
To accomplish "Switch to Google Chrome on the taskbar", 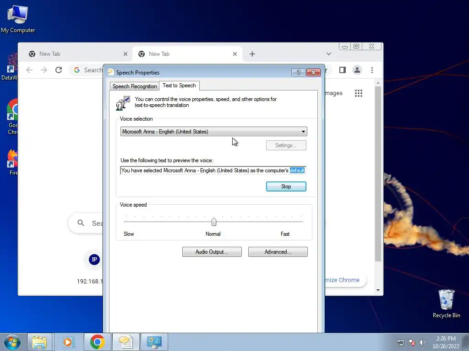I will pyautogui.click(x=97, y=342).
